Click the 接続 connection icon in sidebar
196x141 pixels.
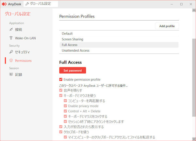coord(11,30)
